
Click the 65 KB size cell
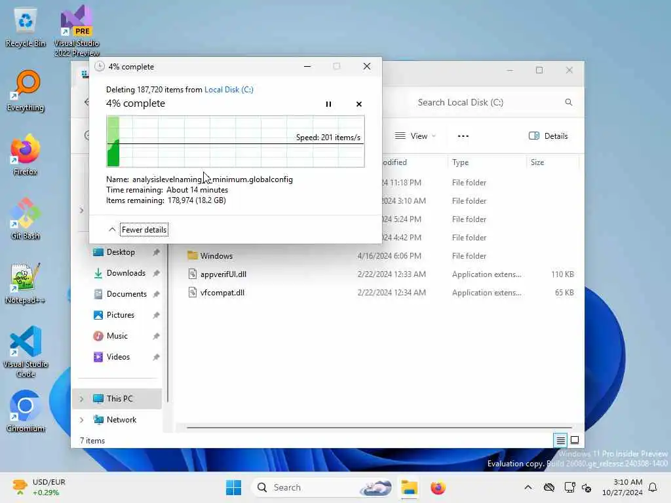click(x=564, y=293)
